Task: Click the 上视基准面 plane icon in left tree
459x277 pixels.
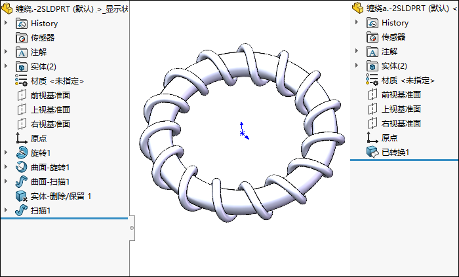Action: pos(22,109)
